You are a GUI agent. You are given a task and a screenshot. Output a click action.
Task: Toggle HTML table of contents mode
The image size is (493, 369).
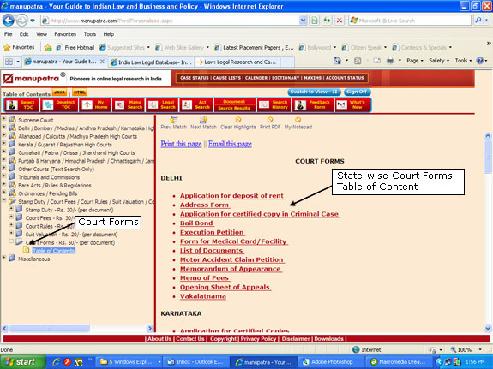pyautogui.click(x=80, y=92)
